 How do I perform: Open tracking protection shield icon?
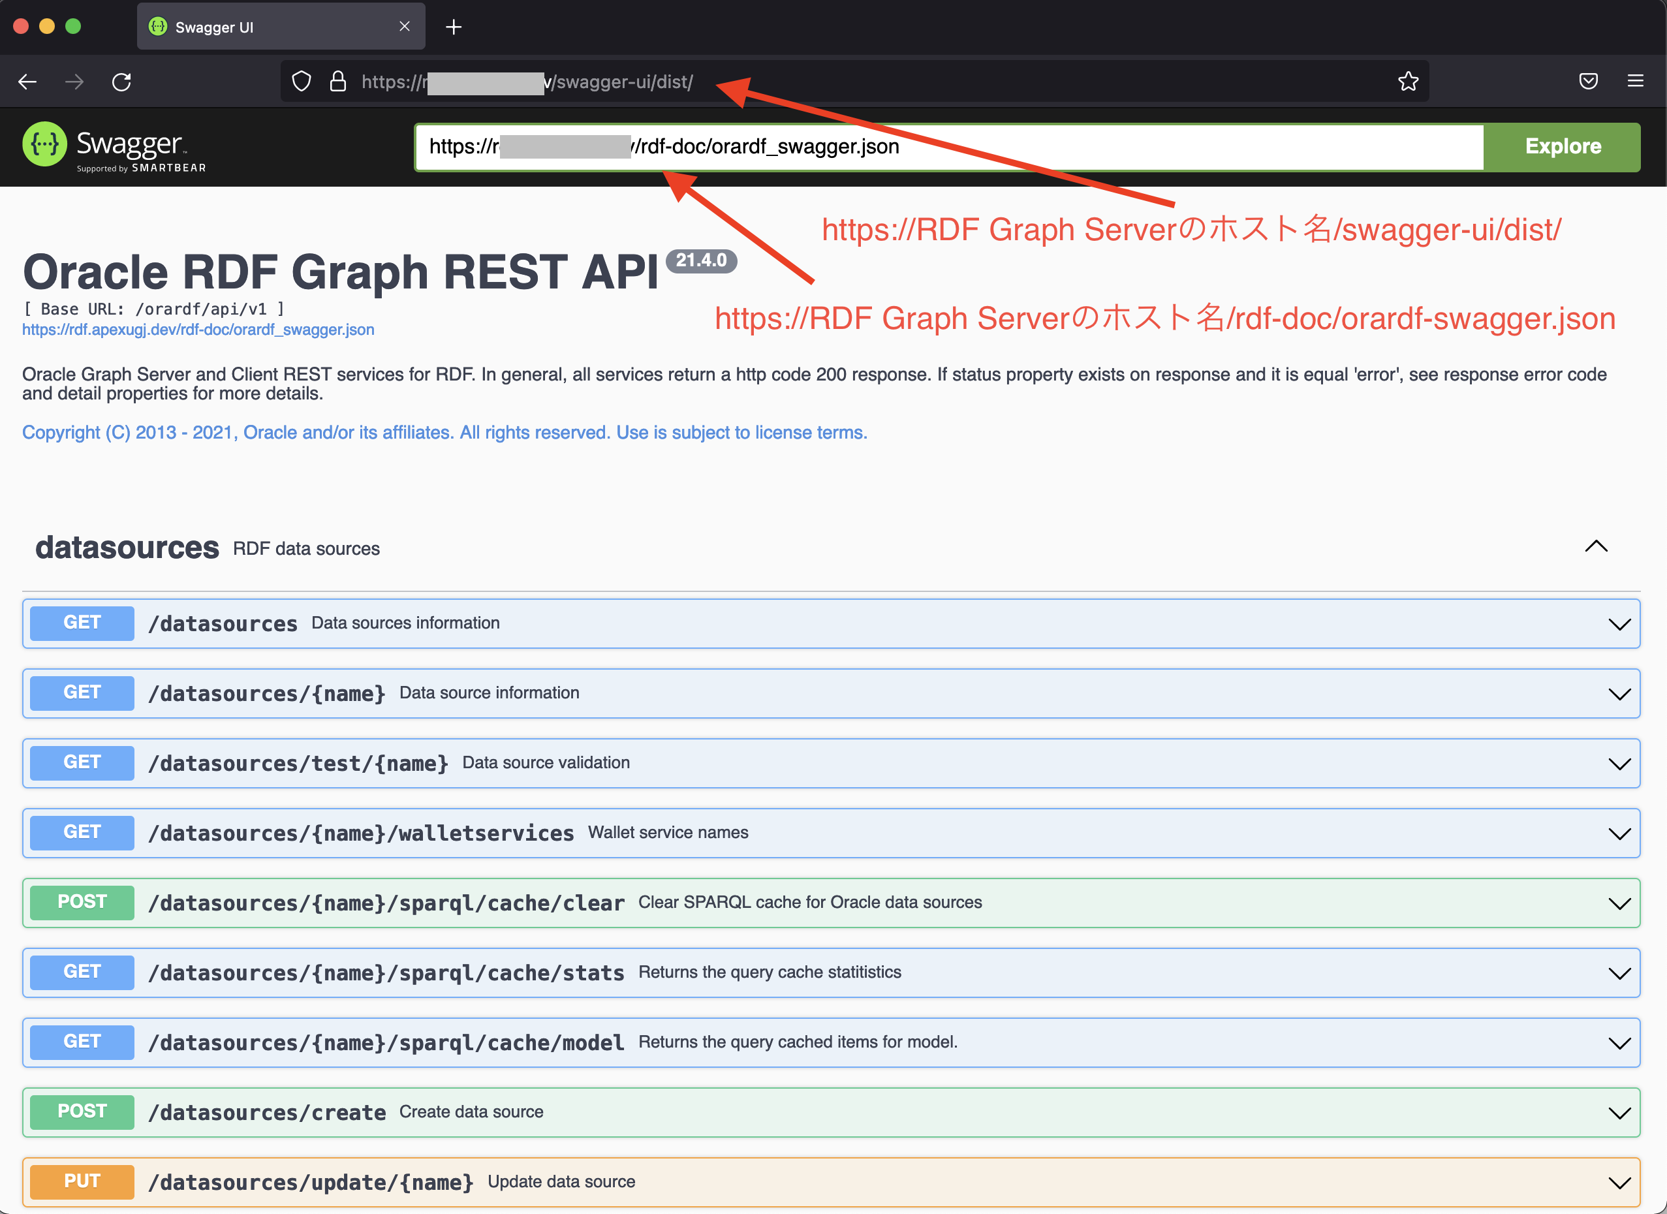(302, 82)
